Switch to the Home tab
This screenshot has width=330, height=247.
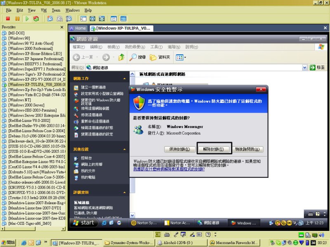click(78, 28)
